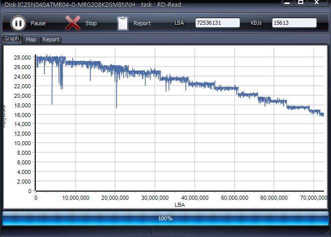The height and width of the screenshot is (237, 331).
Task: Click the 100% progress bar
Action: (x=165, y=218)
